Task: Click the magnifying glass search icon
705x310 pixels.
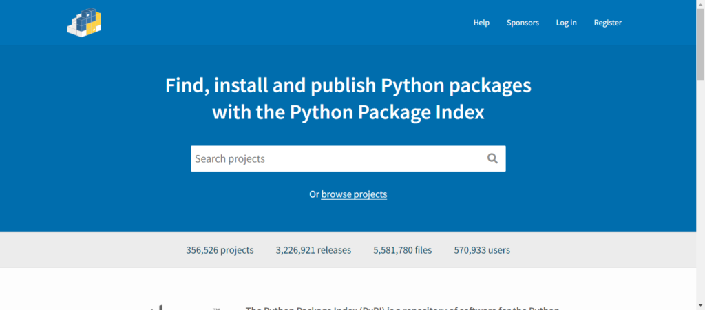Action: [493, 158]
